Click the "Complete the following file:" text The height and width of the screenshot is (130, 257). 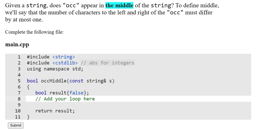tap(34, 32)
